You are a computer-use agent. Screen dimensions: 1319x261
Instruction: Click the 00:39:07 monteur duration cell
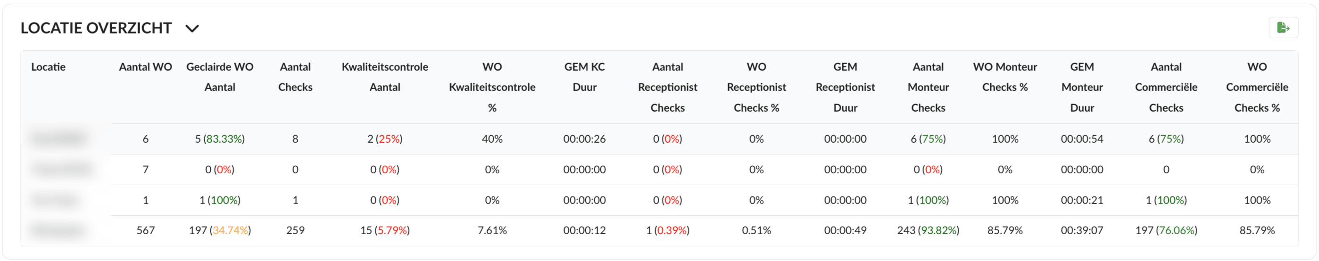coord(1081,230)
